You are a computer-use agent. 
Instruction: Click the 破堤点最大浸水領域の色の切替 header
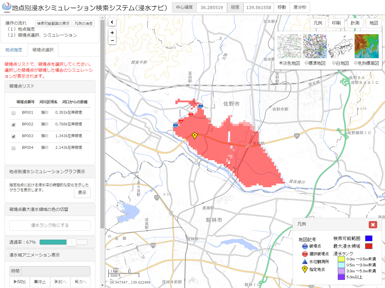50,210
